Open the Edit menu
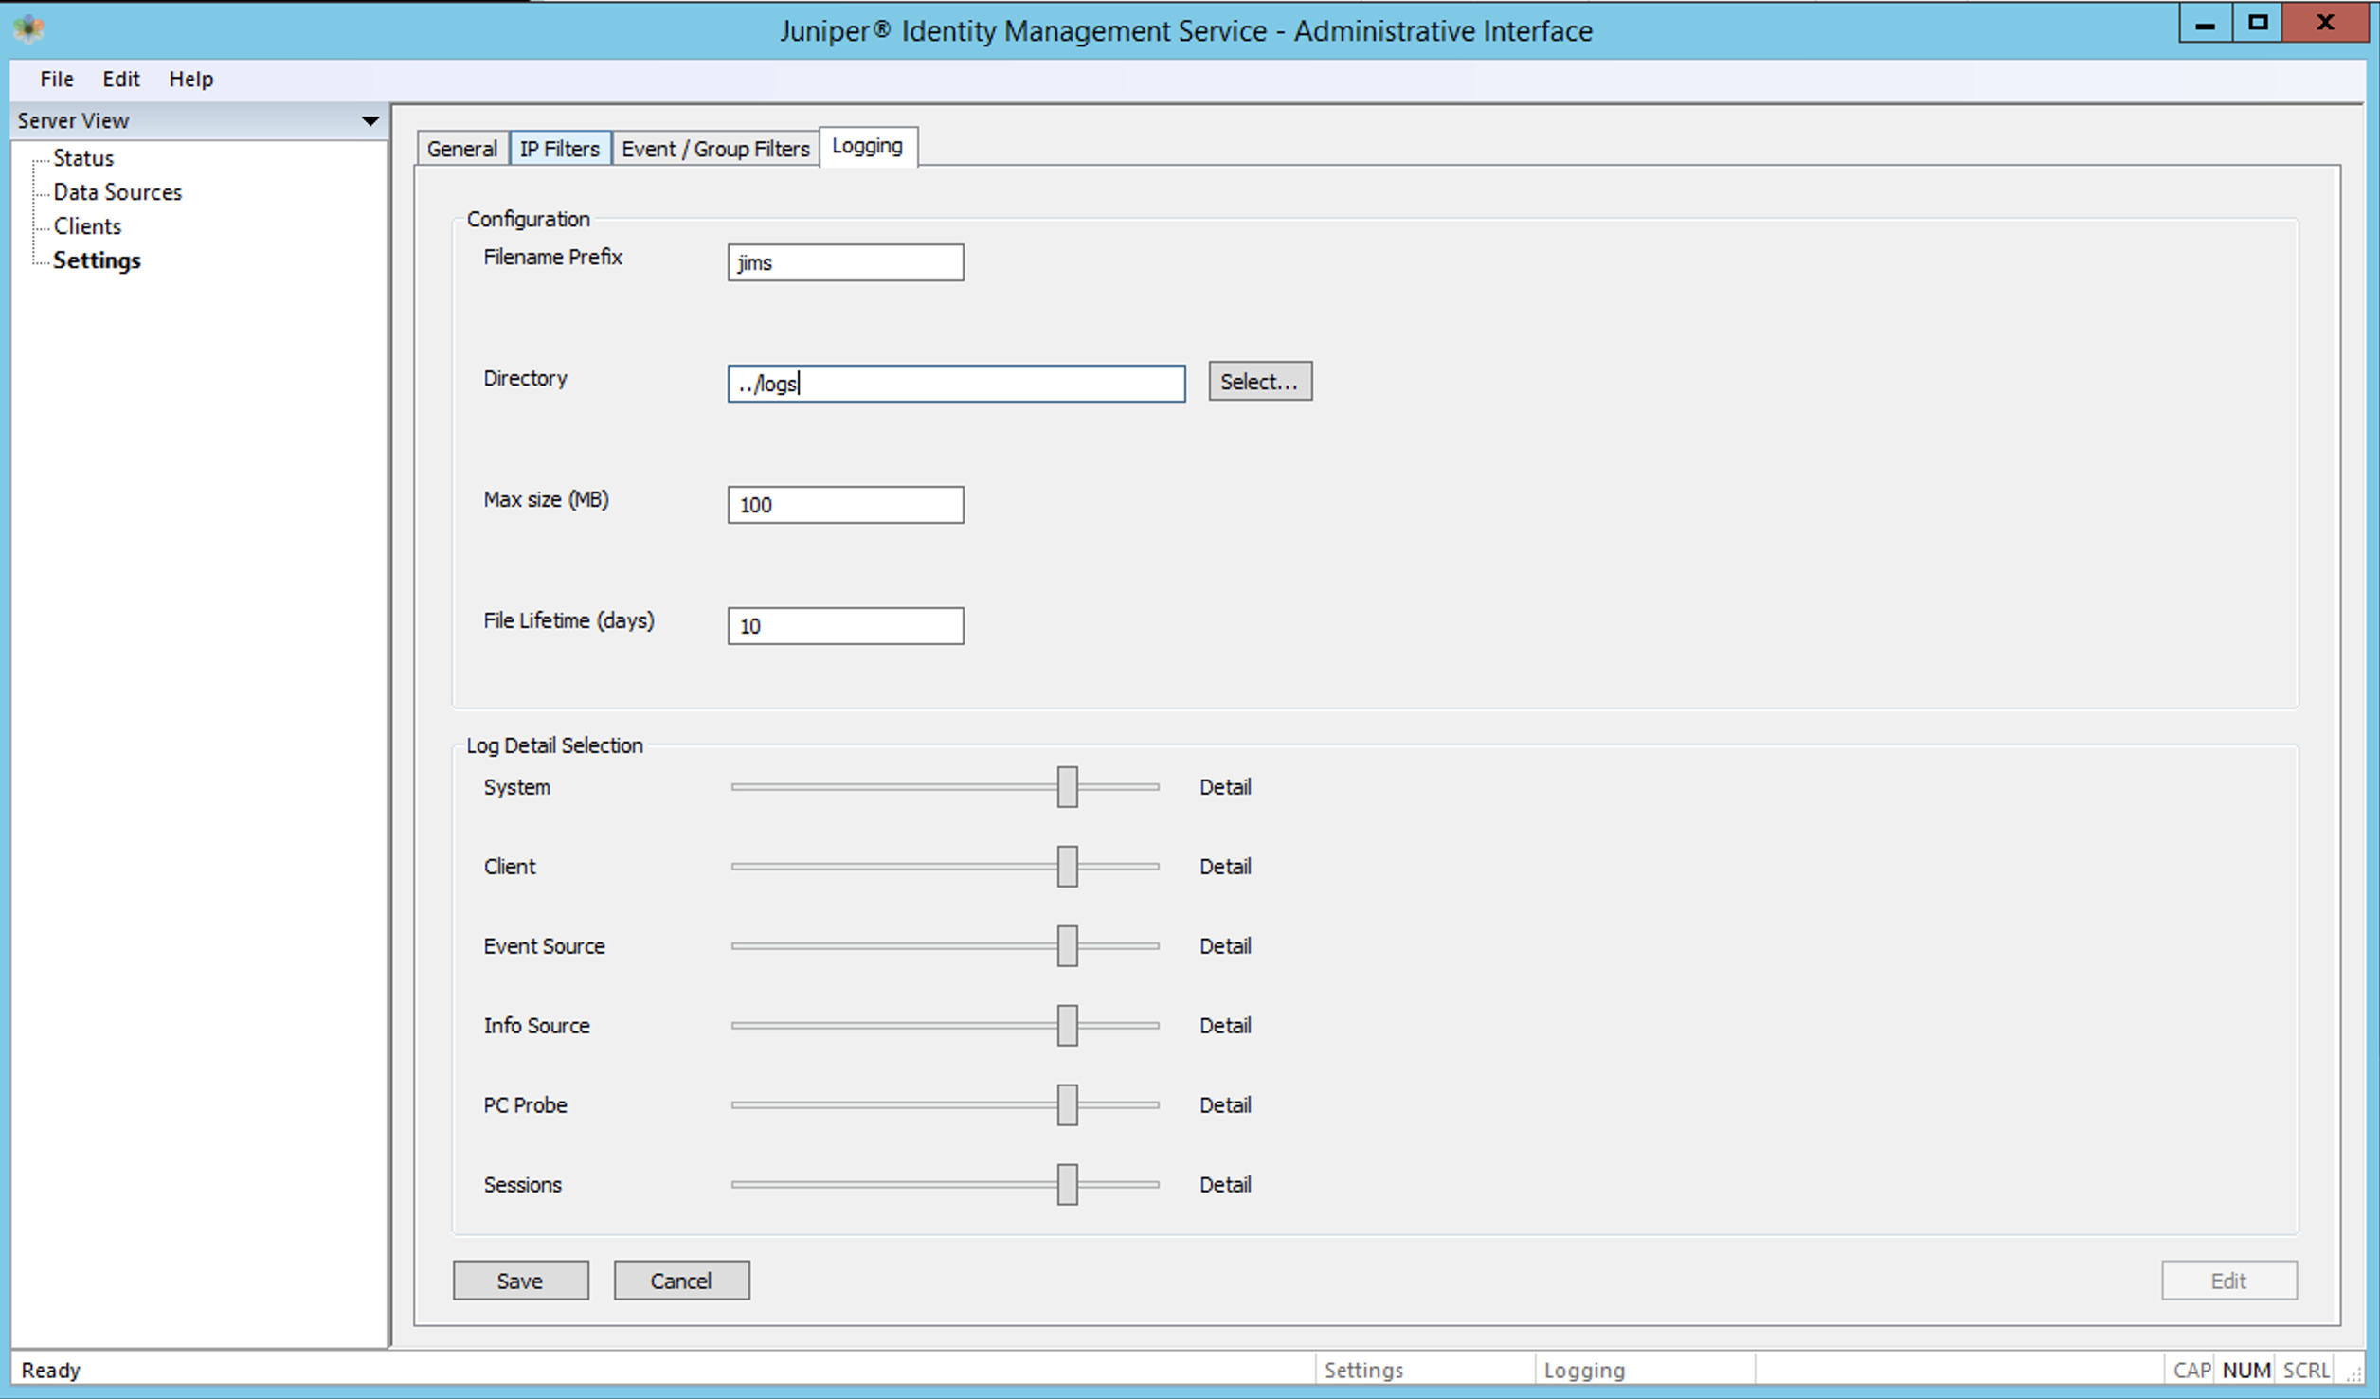 click(x=121, y=79)
